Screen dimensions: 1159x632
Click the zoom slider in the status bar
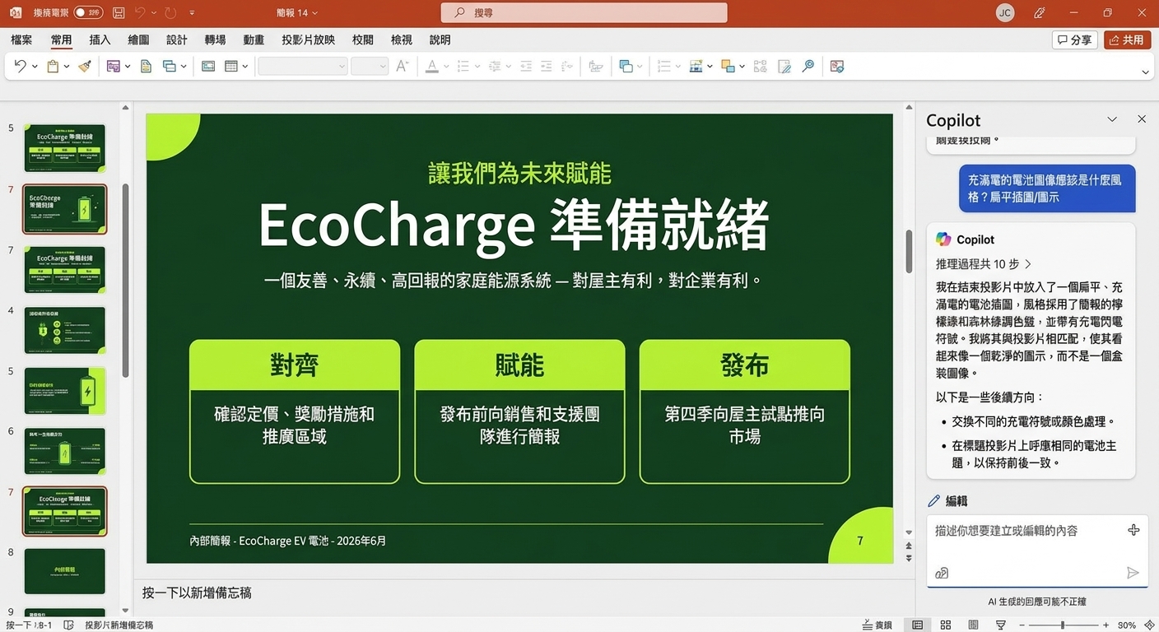[1063, 625]
